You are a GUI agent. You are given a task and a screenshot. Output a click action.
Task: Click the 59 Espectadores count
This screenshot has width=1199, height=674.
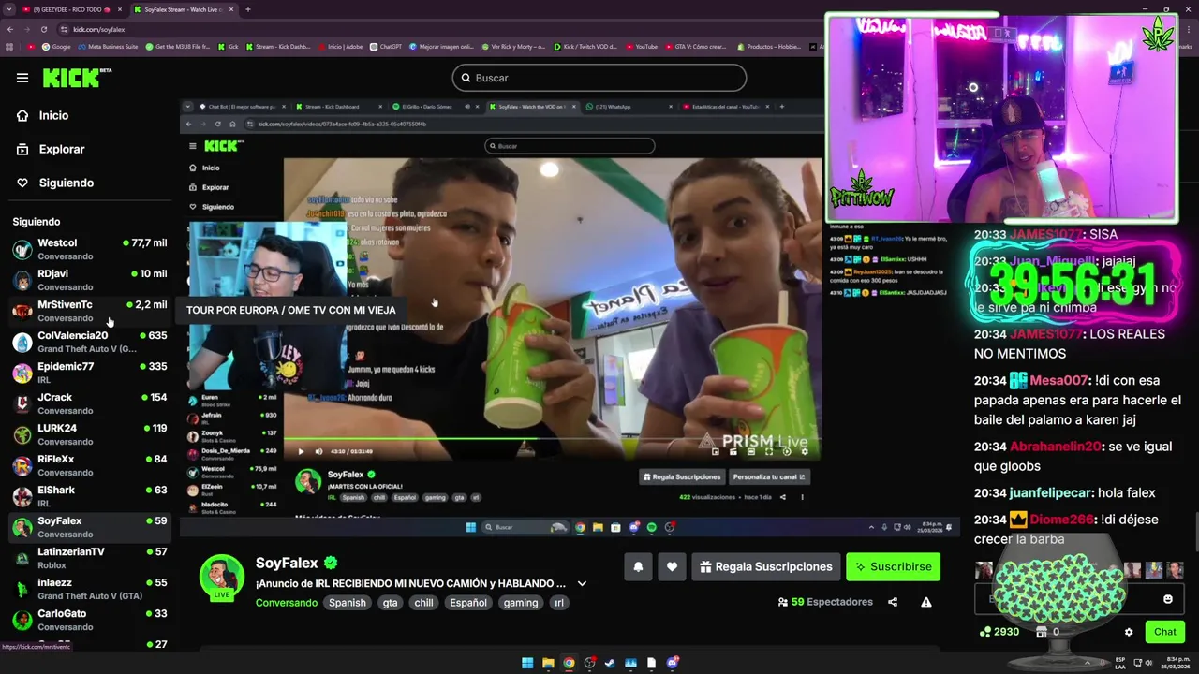point(825,602)
